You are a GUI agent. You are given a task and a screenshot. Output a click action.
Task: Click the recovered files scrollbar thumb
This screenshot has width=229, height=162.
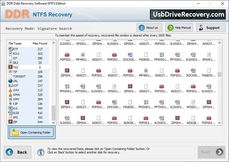pyautogui.click(x=219, y=74)
